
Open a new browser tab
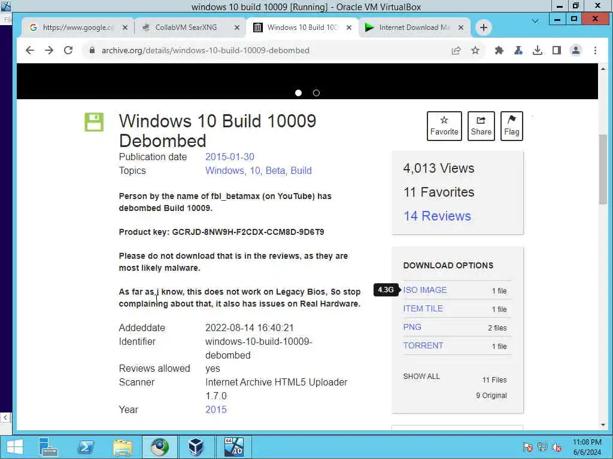pyautogui.click(x=484, y=27)
